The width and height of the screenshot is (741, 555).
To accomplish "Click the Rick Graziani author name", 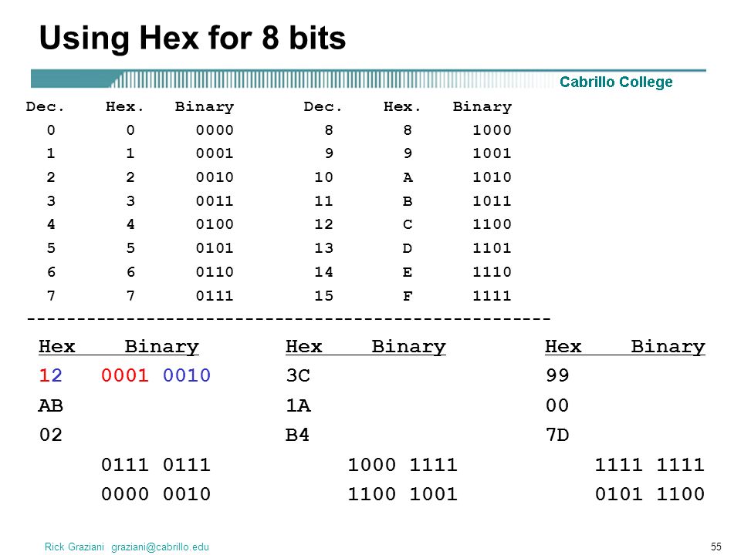I will (x=74, y=547).
